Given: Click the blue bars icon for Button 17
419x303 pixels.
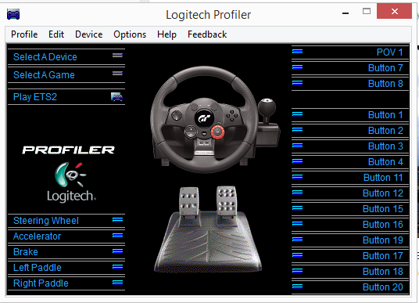Looking at the screenshot, I should pos(297,254).
